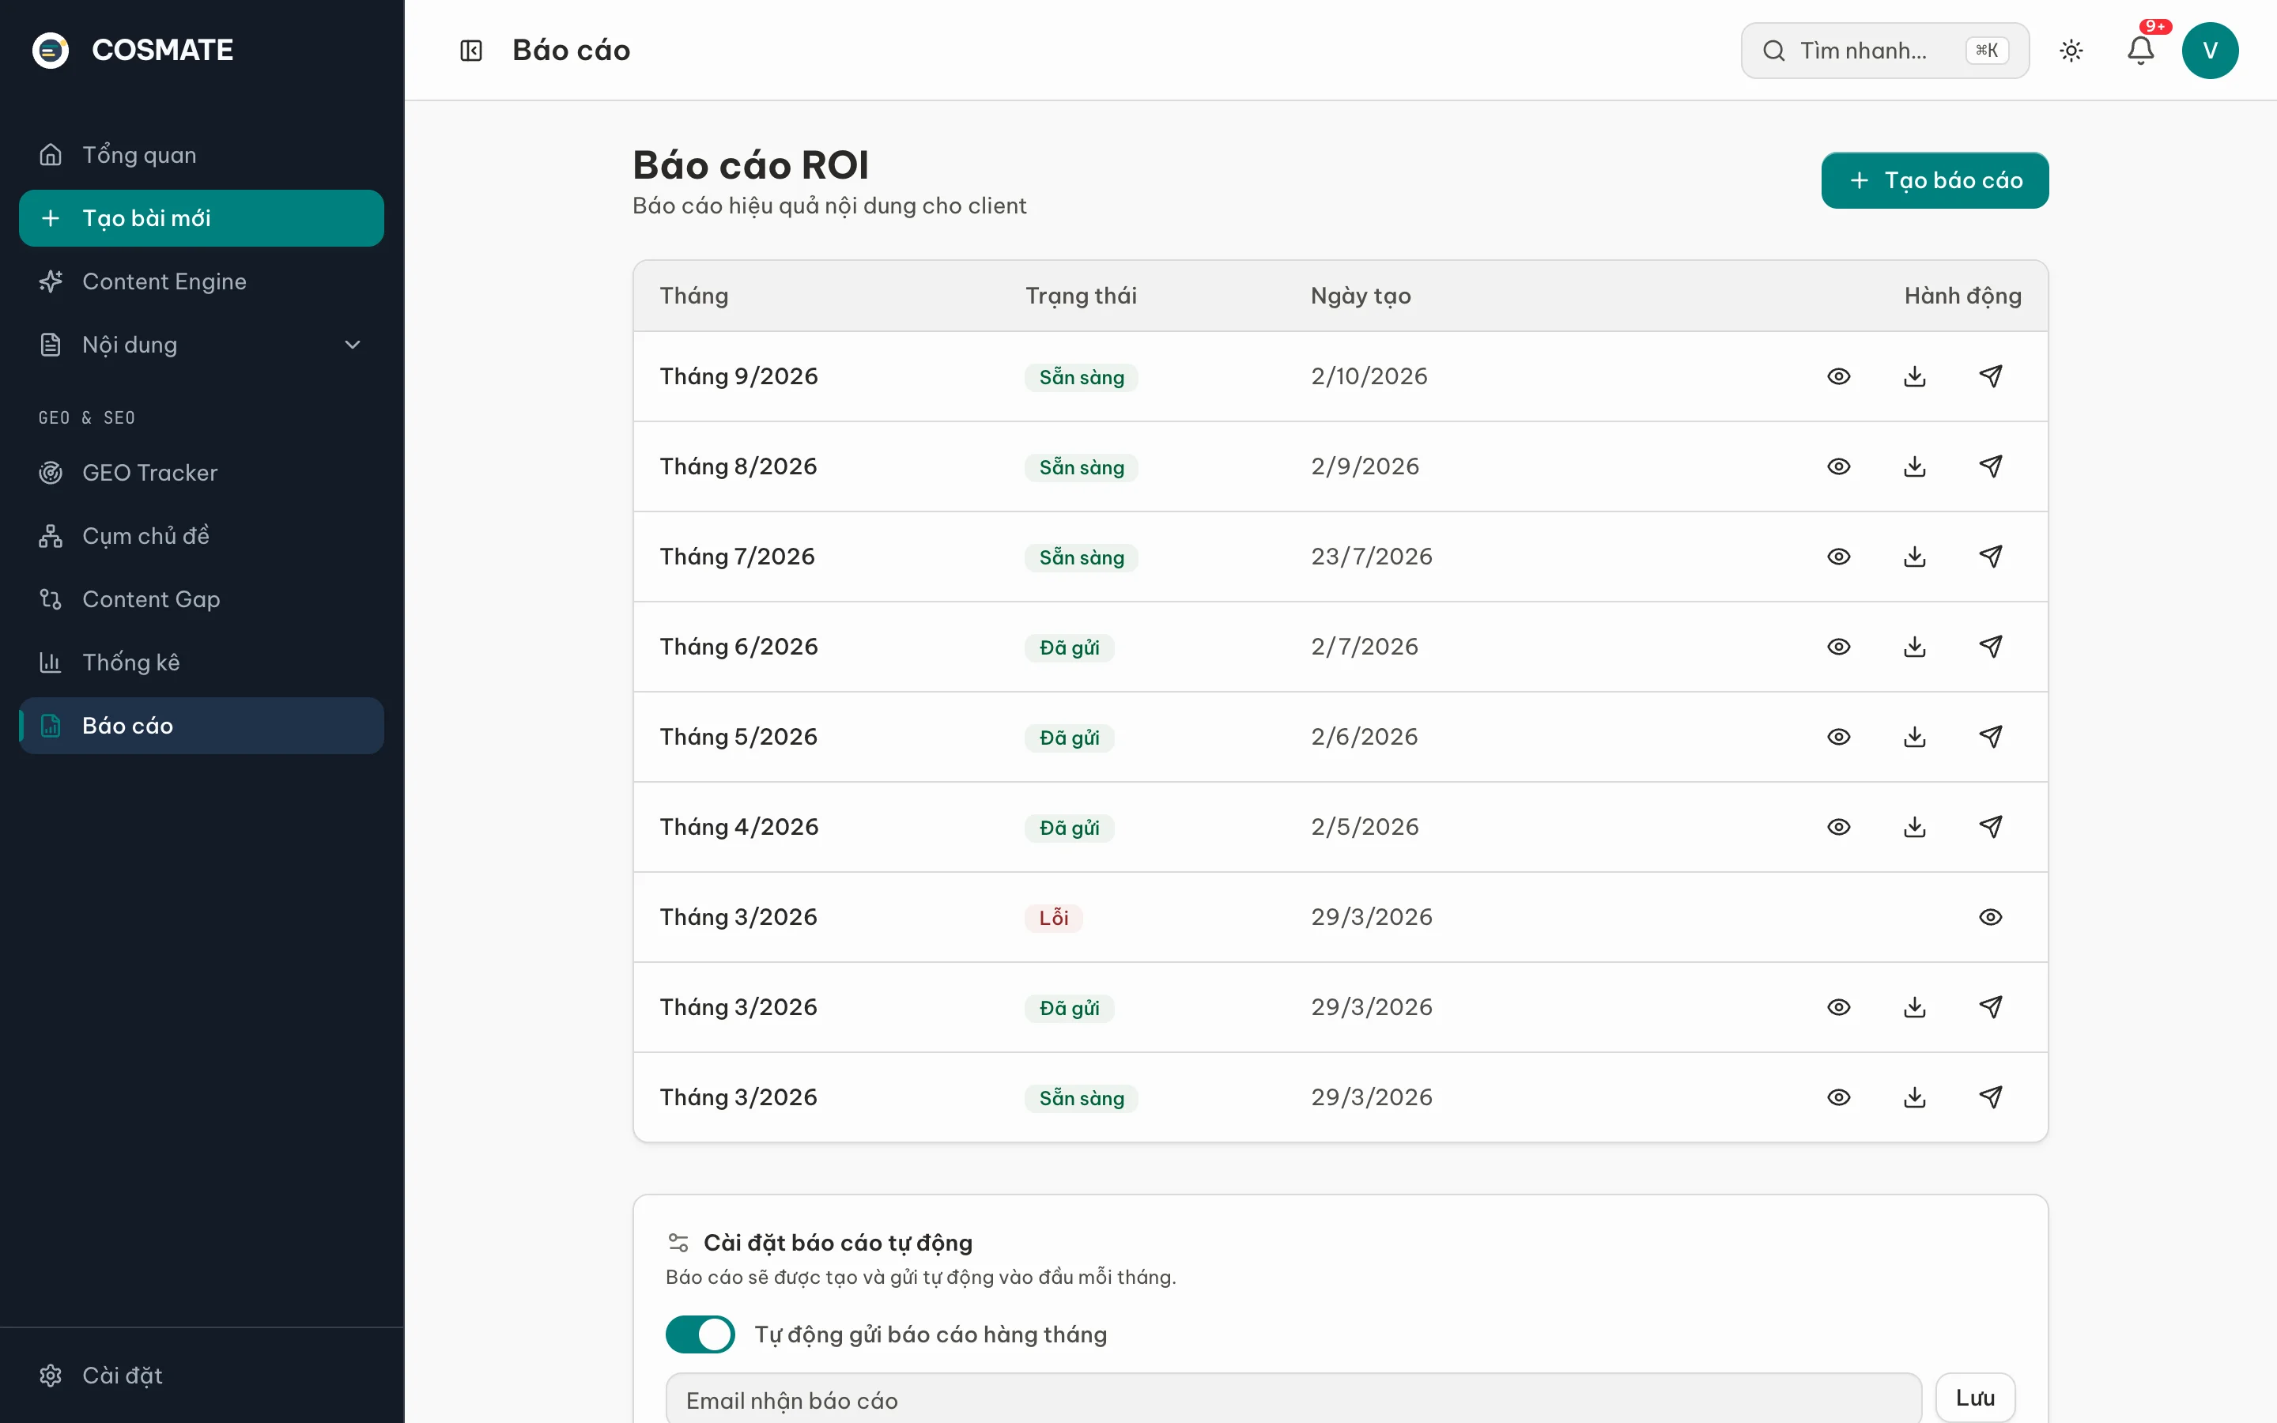Download the Tháng 6/2026 report

pos(1915,647)
